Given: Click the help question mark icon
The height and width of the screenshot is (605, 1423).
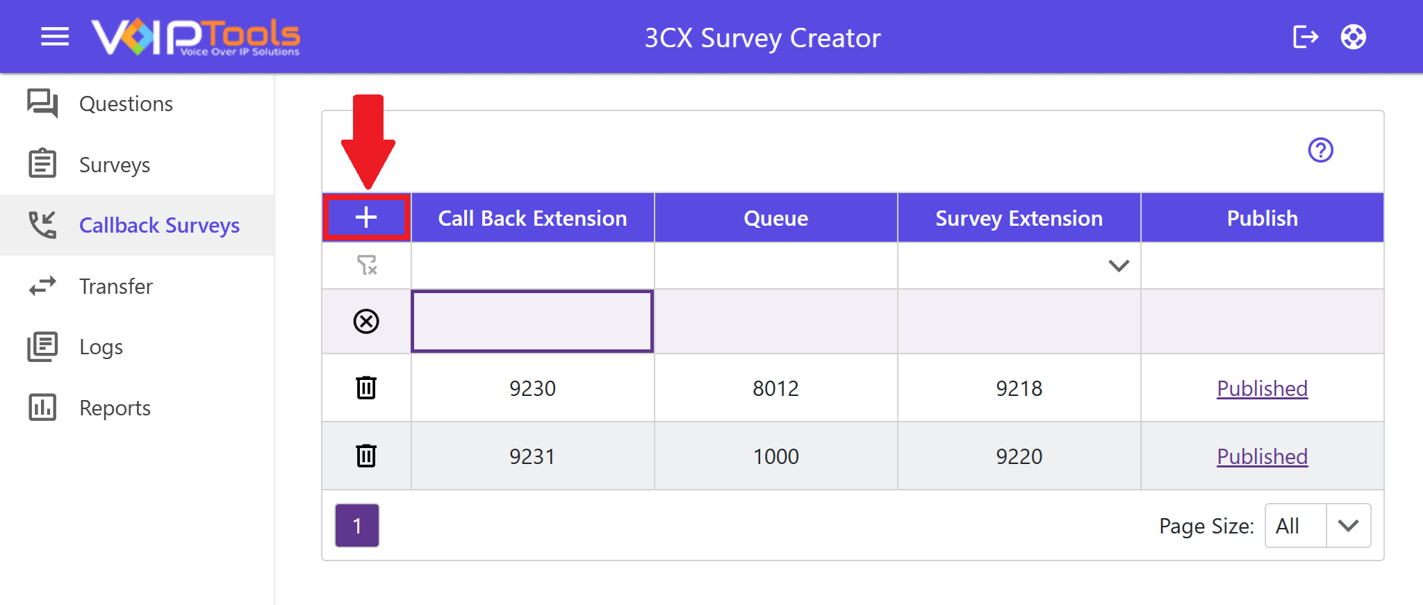Looking at the screenshot, I should click(1321, 150).
